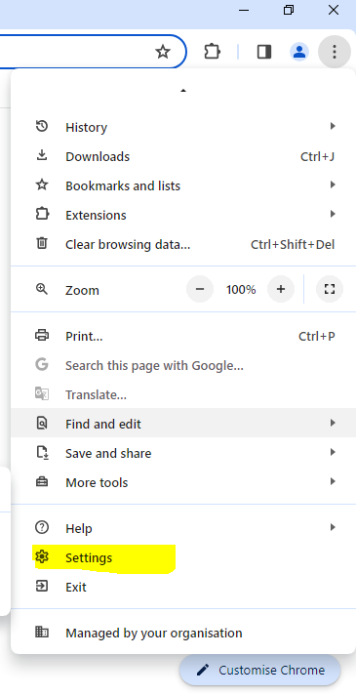
Task: Click the Translate icon
Action: 42,393
